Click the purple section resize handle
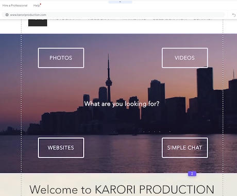Image resolution: width=237 pixels, height=196 pixels. point(192,174)
